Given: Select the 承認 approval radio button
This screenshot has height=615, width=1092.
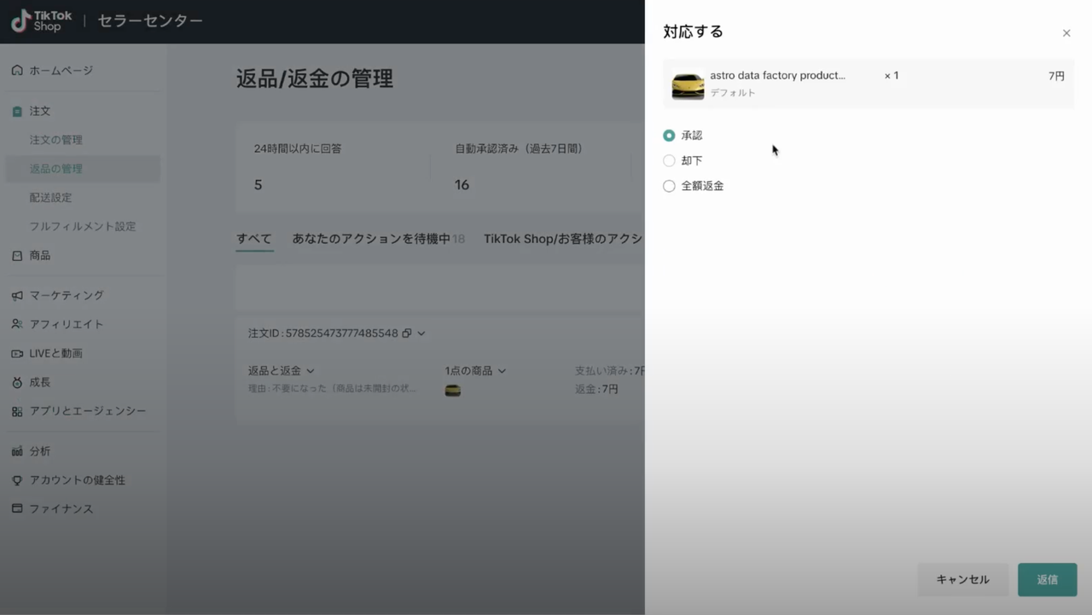Looking at the screenshot, I should coord(669,135).
